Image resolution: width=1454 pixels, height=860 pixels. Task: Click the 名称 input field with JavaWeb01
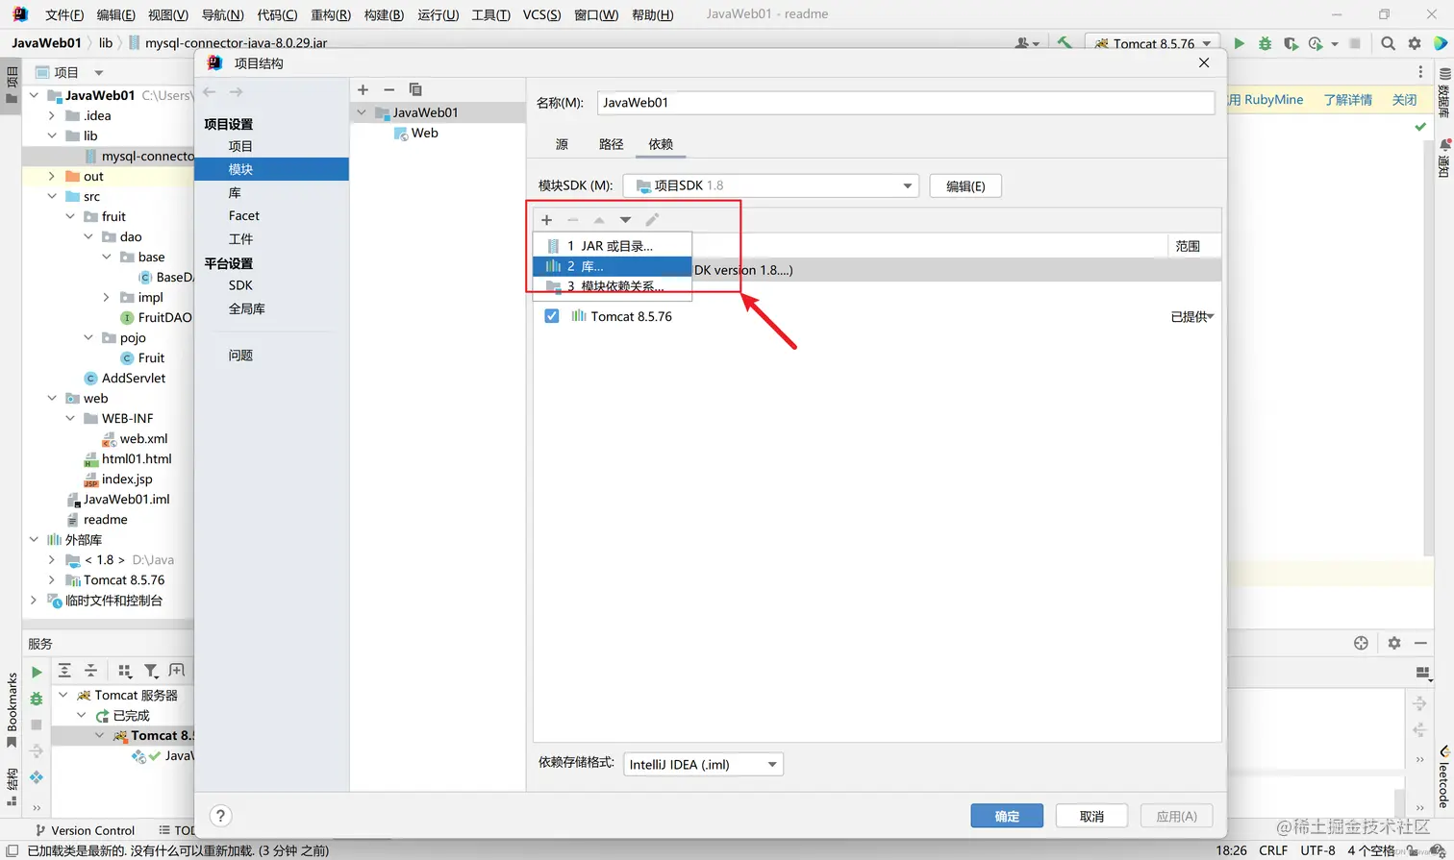(905, 103)
